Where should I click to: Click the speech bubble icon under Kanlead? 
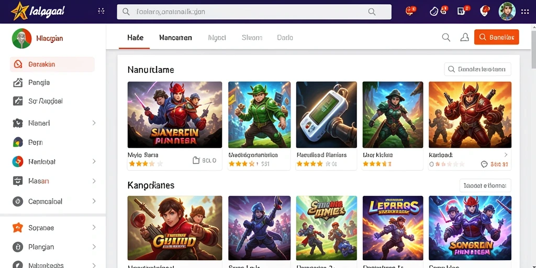pyautogui.click(x=484, y=164)
